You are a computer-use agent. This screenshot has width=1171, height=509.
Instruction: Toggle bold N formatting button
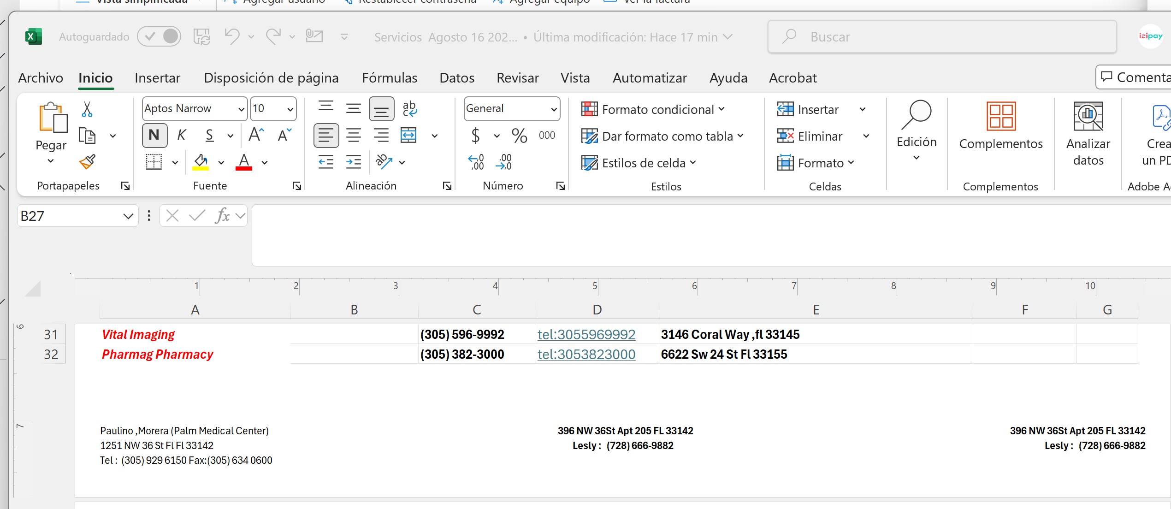click(x=154, y=135)
